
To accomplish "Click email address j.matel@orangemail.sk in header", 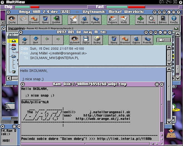I will (x=68, y=53).
